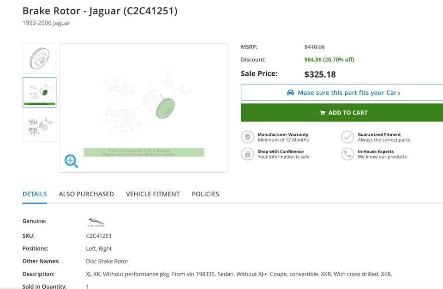
Task: Click the shopping cart icon
Action: [322, 113]
